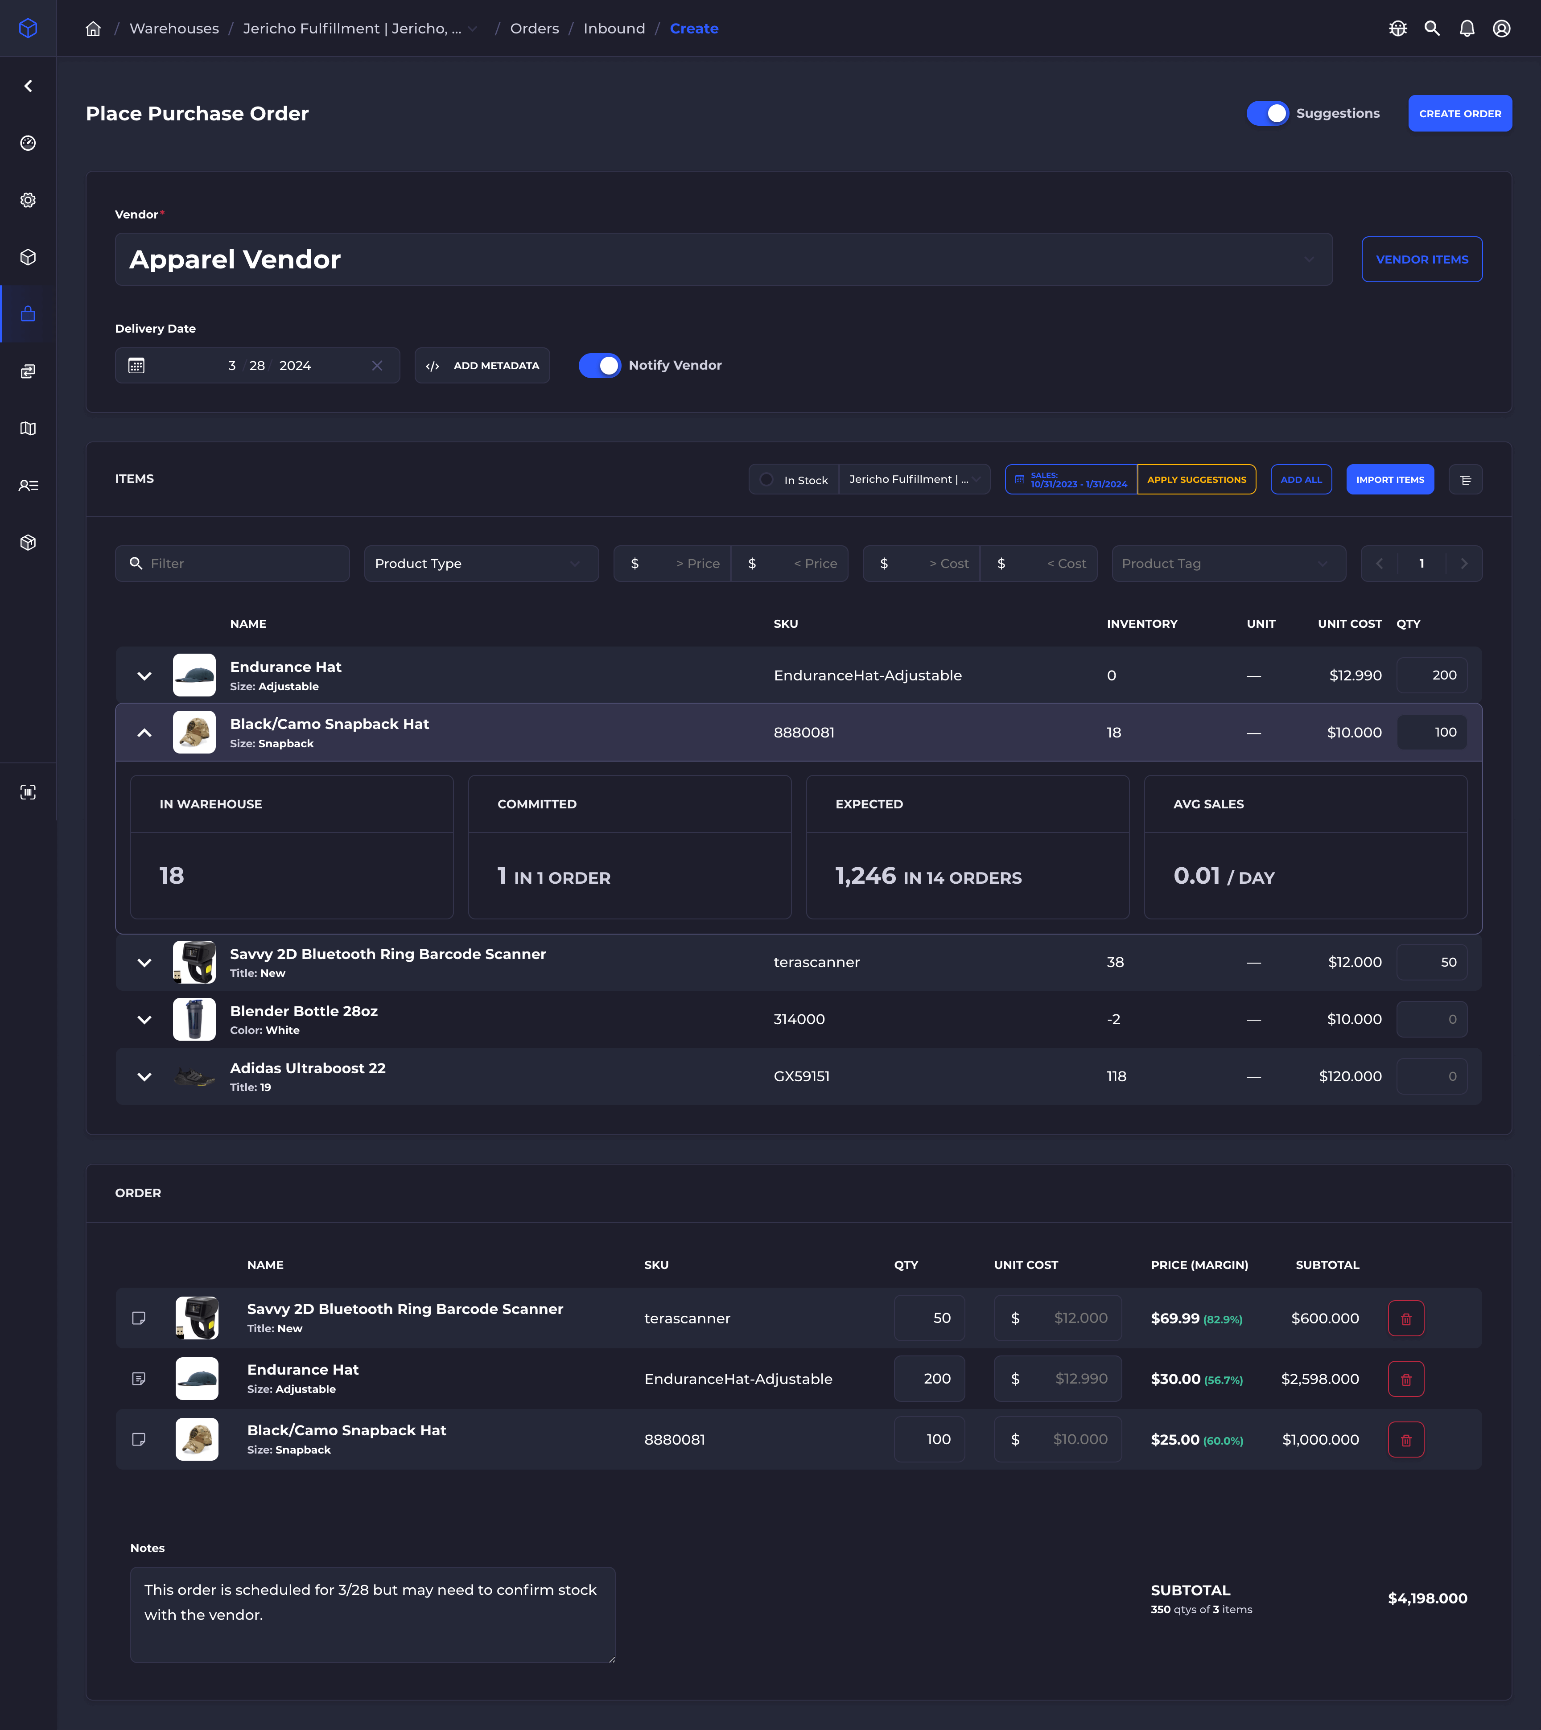Screen dimensions: 1541x1730
Task: Remove Endurance Hat using its trash icon
Action: pyautogui.click(x=1406, y=1379)
